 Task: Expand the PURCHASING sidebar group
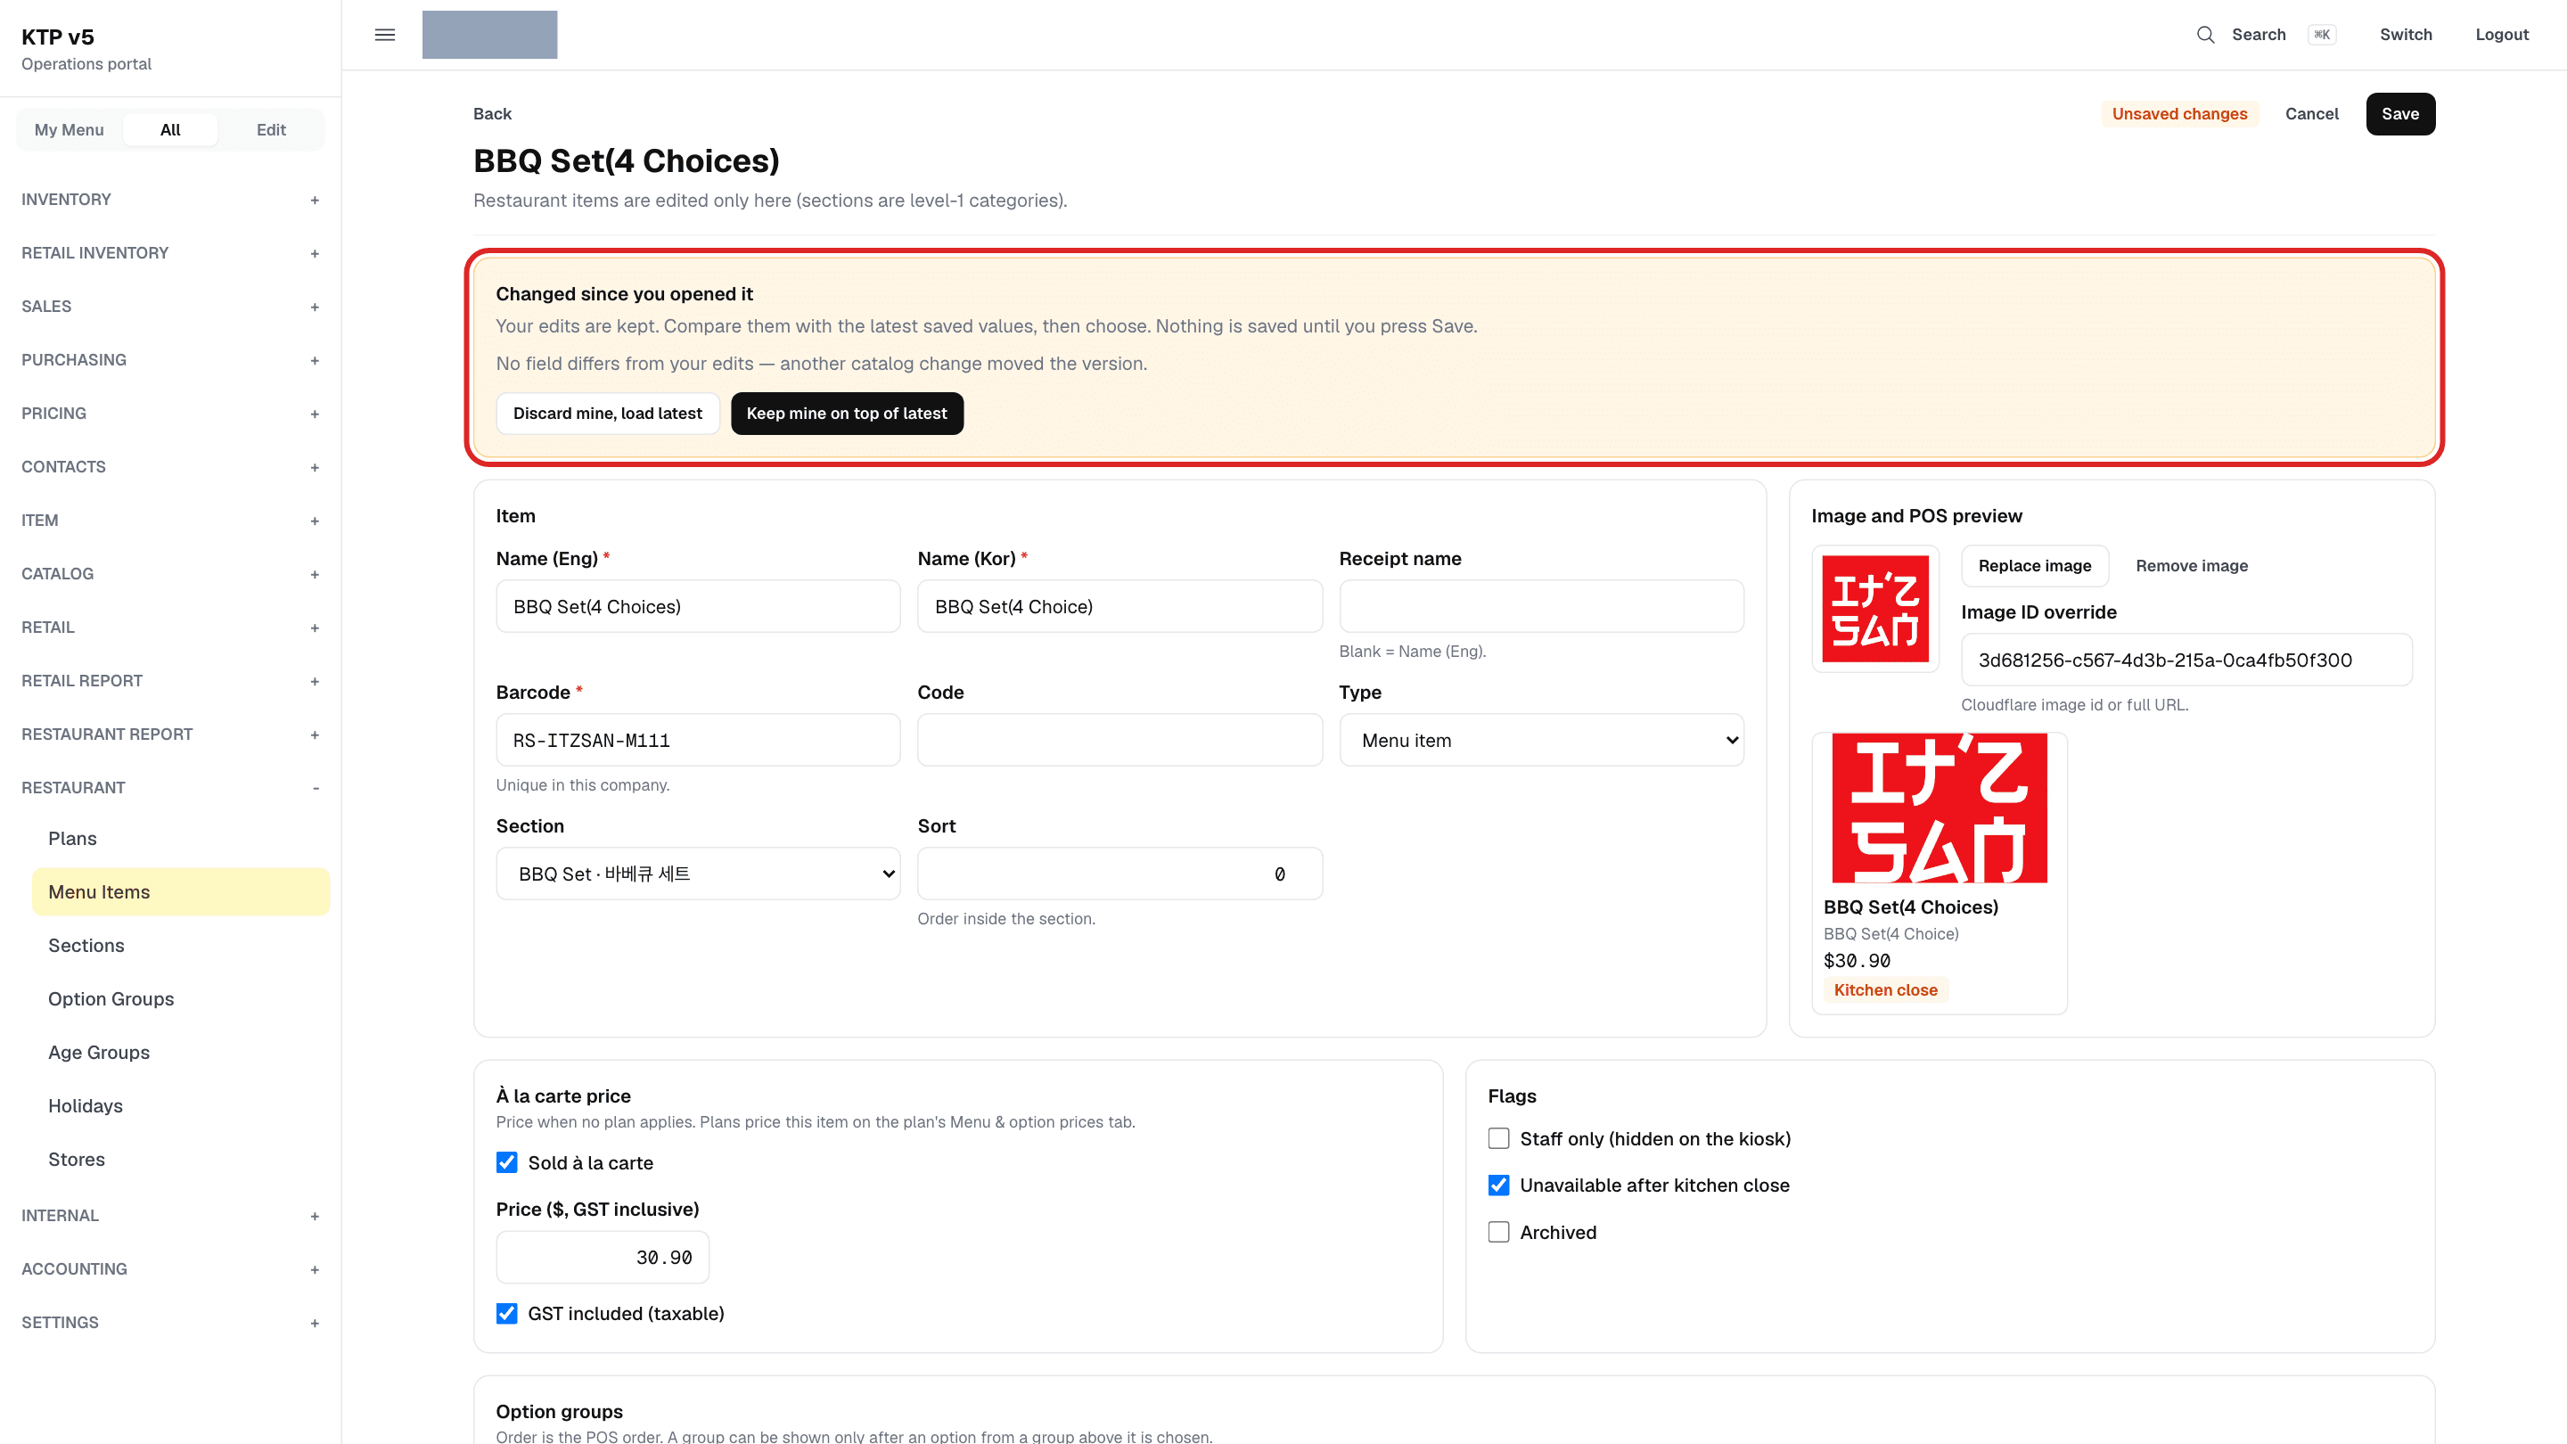pos(170,360)
